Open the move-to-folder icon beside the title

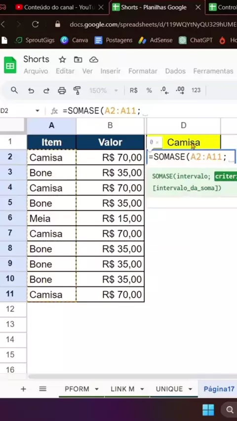pyautogui.click(x=78, y=59)
